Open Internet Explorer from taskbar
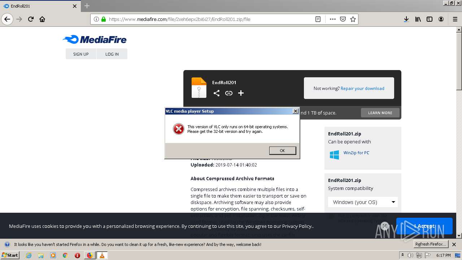This screenshot has width=462, height=260. point(29,255)
